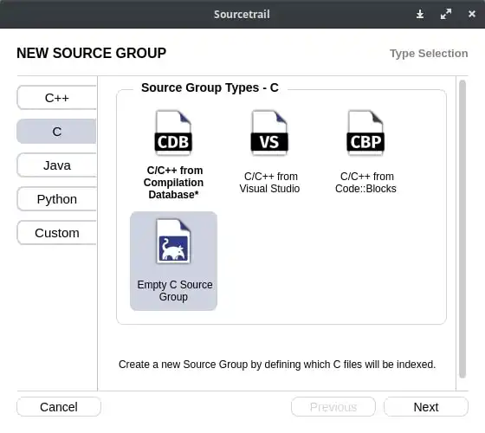Click the download-arrow icon in title bar
Screen dimensions: 485x433
click(420, 14)
